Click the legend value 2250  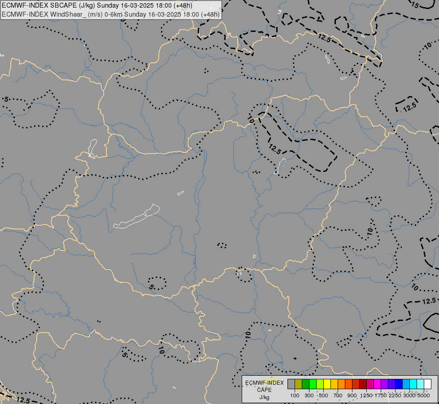coord(395,395)
